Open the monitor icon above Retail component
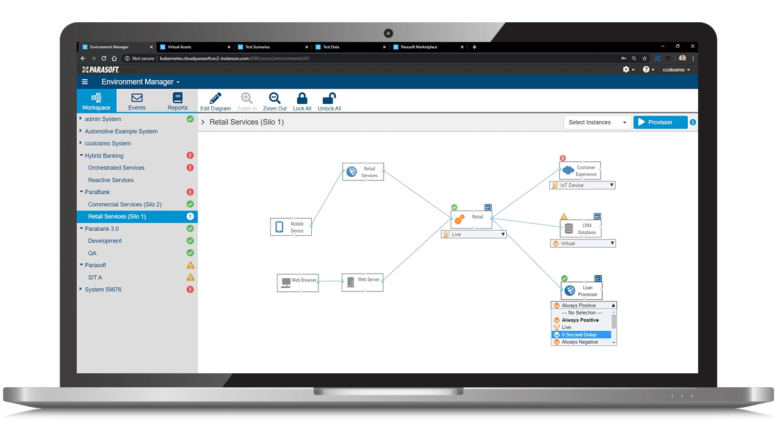This screenshot has width=778, height=437. point(488,207)
